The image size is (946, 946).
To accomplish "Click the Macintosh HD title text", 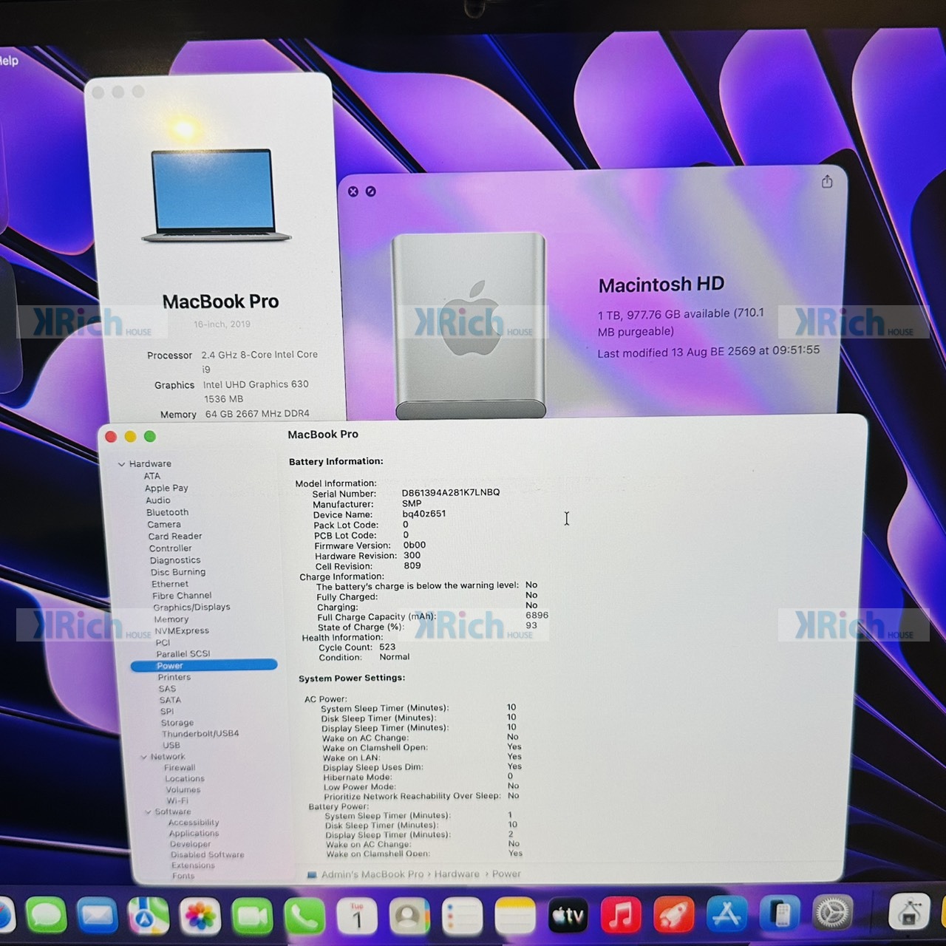I will pos(661,285).
